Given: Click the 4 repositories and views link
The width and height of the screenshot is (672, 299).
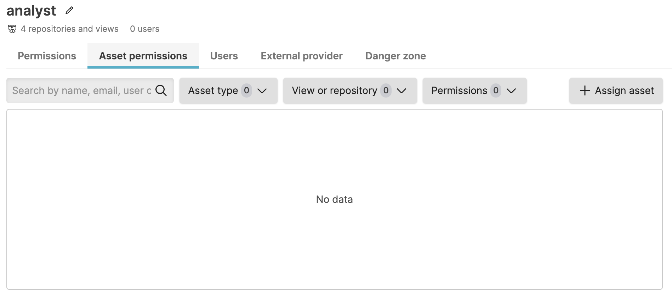Looking at the screenshot, I should click(x=69, y=29).
